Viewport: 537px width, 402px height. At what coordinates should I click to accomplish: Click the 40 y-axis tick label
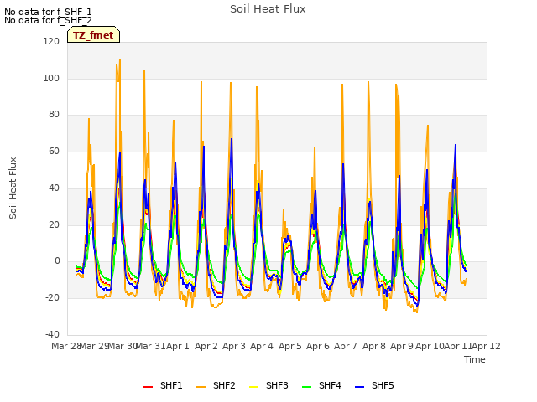(54, 188)
